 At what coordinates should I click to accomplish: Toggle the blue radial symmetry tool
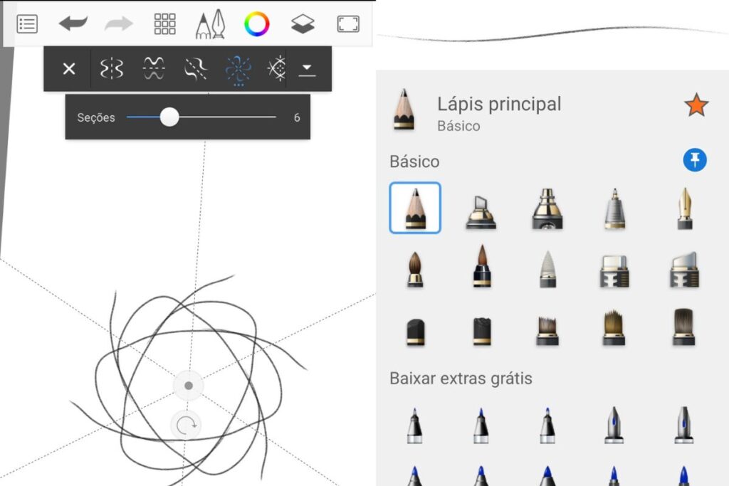coord(238,70)
